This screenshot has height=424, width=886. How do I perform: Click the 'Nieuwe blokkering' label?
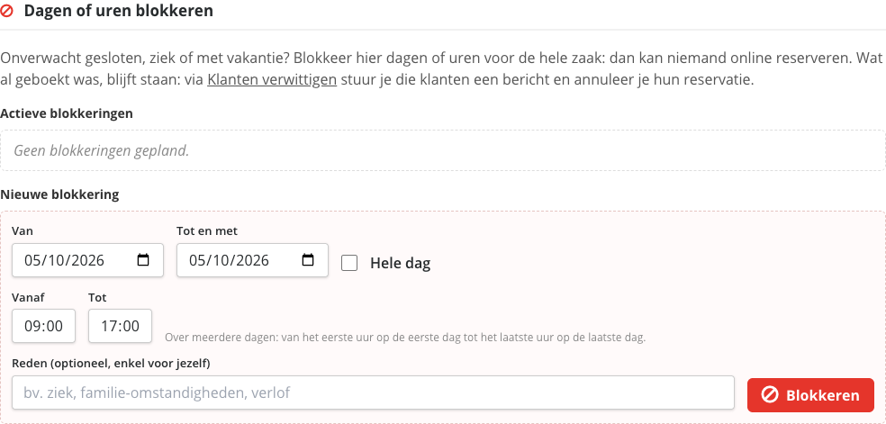tap(60, 194)
